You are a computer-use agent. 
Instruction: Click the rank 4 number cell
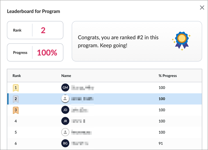click(x=16, y=121)
